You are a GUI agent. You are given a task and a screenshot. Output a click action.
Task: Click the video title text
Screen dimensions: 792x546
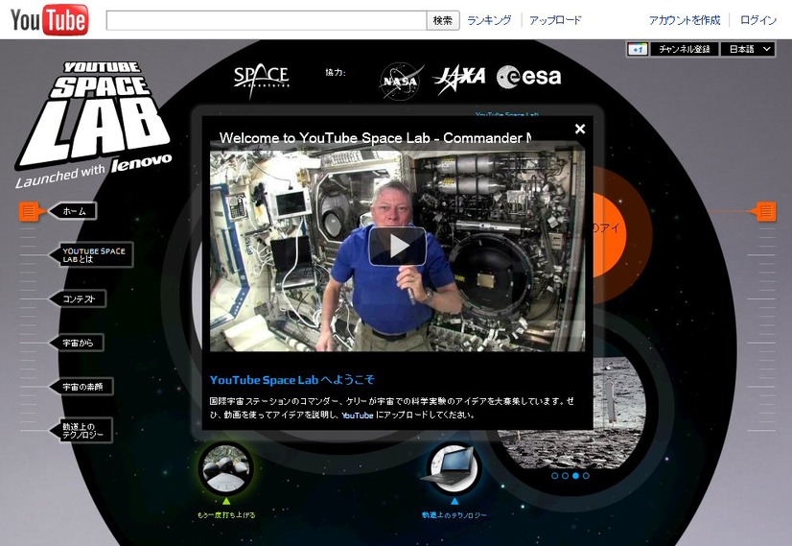[x=375, y=137]
